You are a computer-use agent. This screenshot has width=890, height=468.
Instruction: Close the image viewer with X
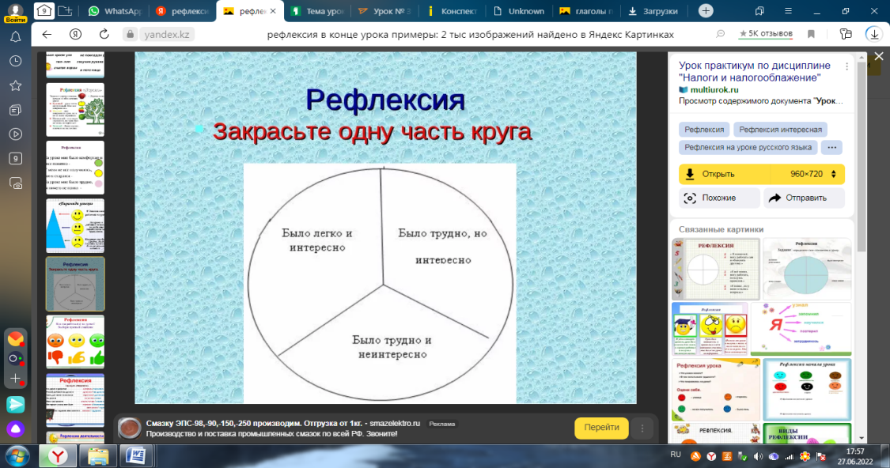coord(879,56)
